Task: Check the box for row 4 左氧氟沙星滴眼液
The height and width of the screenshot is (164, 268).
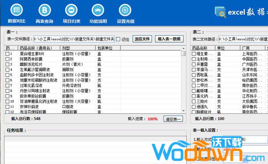Action: point(7,70)
